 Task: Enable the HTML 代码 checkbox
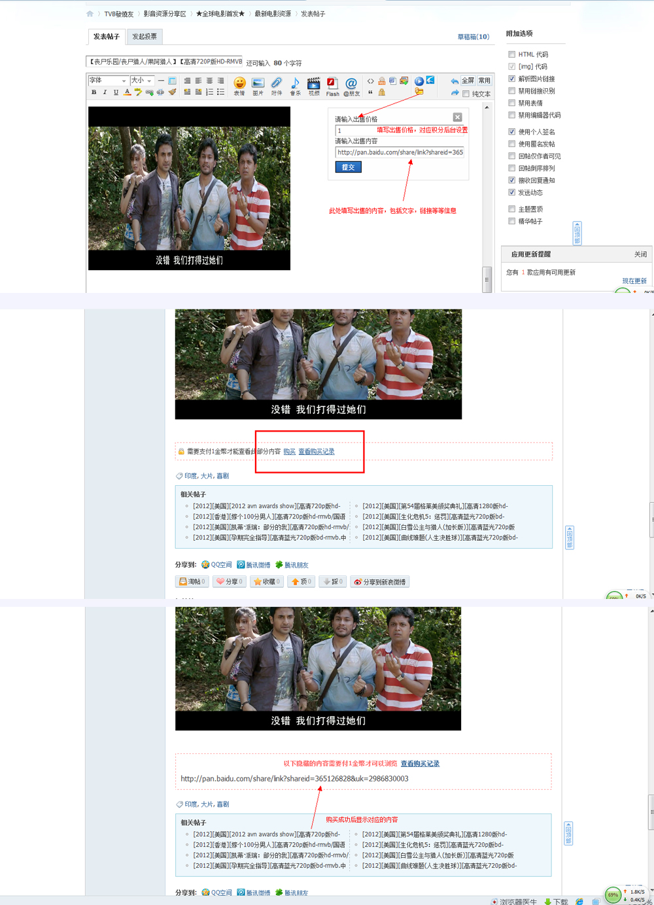512,54
